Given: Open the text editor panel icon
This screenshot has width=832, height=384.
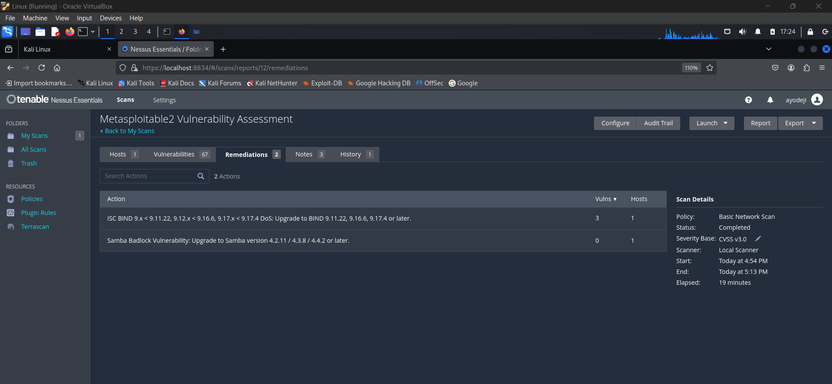Looking at the screenshot, I should point(55,32).
